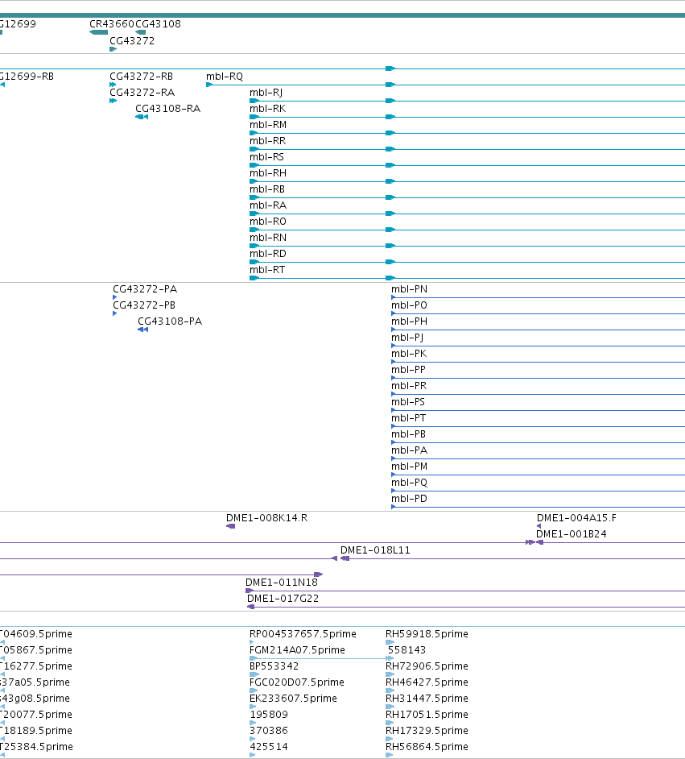Image resolution: width=685 pixels, height=759 pixels.
Task: Select protein CG43272-PA
Action: coord(145,289)
